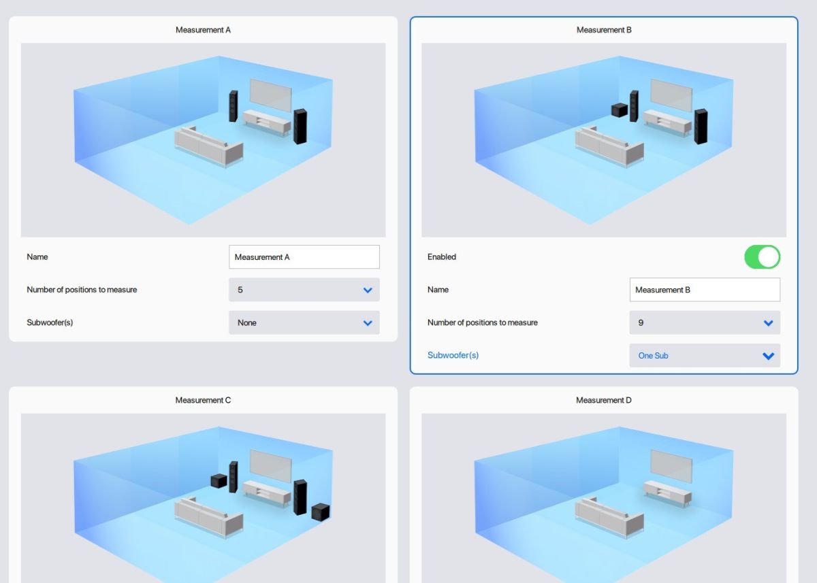
Task: Select the Measurement B room preview image
Action: 604,140
